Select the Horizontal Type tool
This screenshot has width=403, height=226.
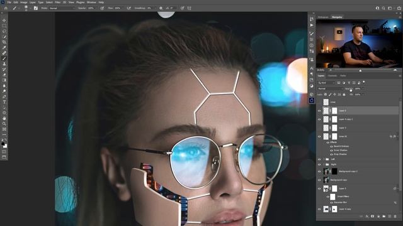4,102
